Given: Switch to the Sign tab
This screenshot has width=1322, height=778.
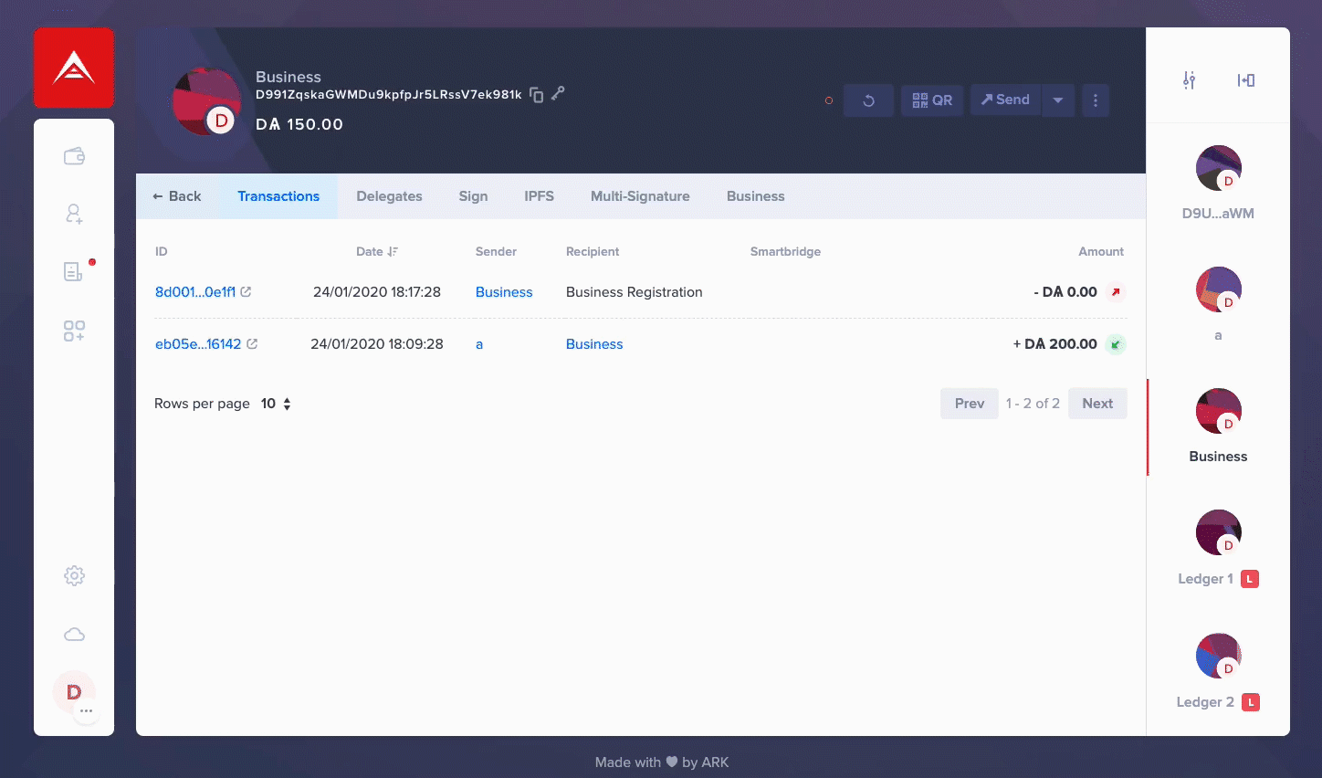Looking at the screenshot, I should [473, 196].
